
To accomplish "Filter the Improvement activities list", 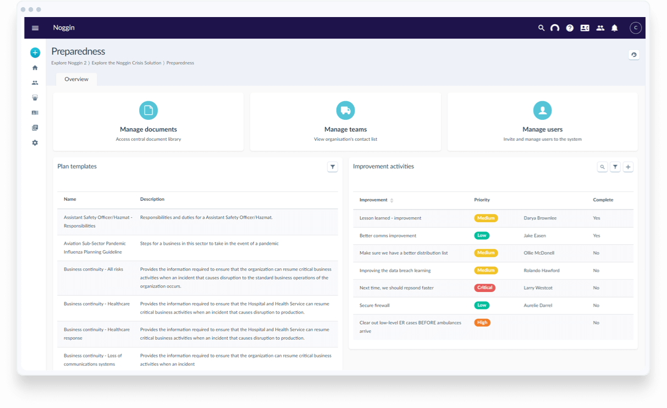I will point(615,167).
